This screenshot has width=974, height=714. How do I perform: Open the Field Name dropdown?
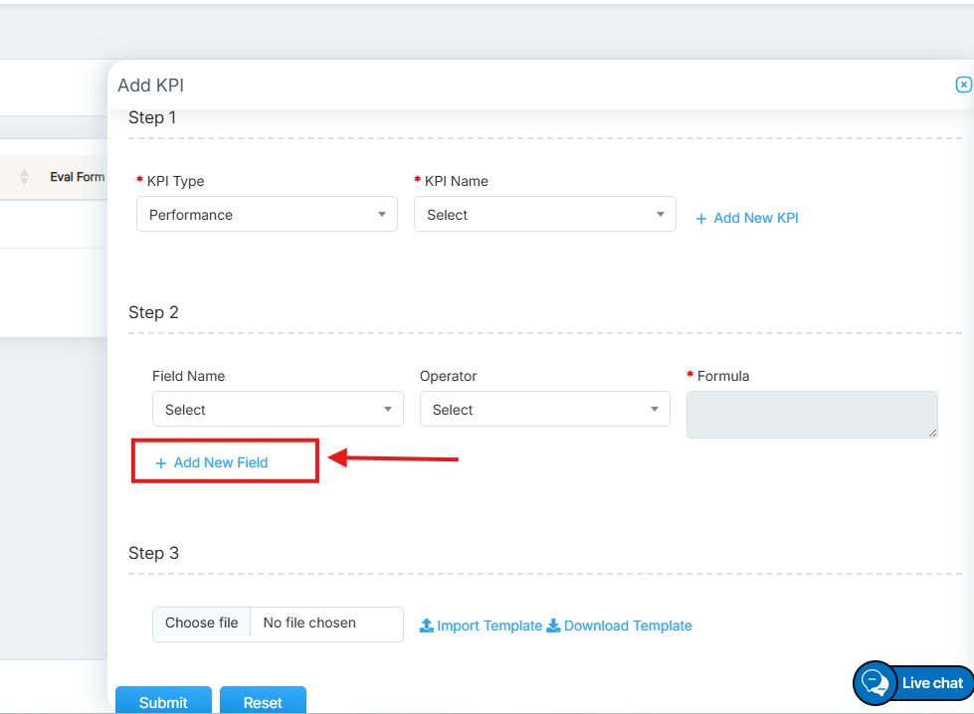coord(278,410)
